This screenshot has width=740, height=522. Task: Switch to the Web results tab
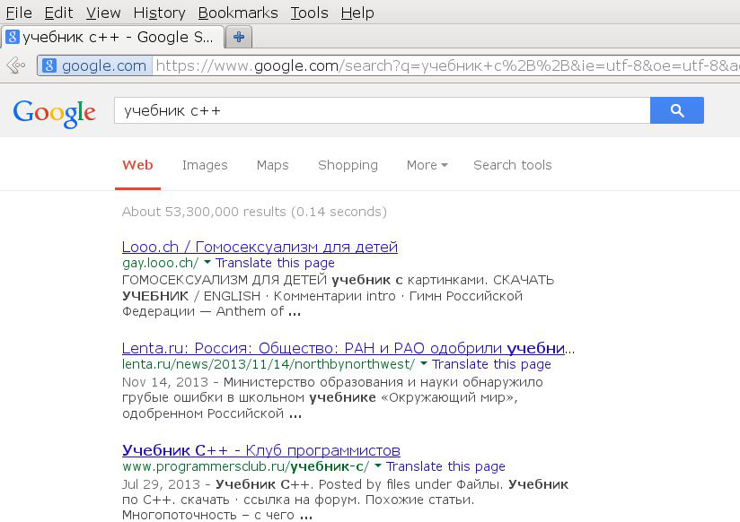click(137, 165)
